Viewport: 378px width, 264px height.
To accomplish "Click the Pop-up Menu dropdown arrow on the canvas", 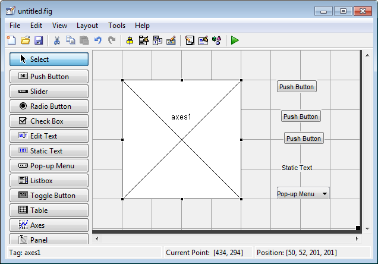I will [325, 194].
